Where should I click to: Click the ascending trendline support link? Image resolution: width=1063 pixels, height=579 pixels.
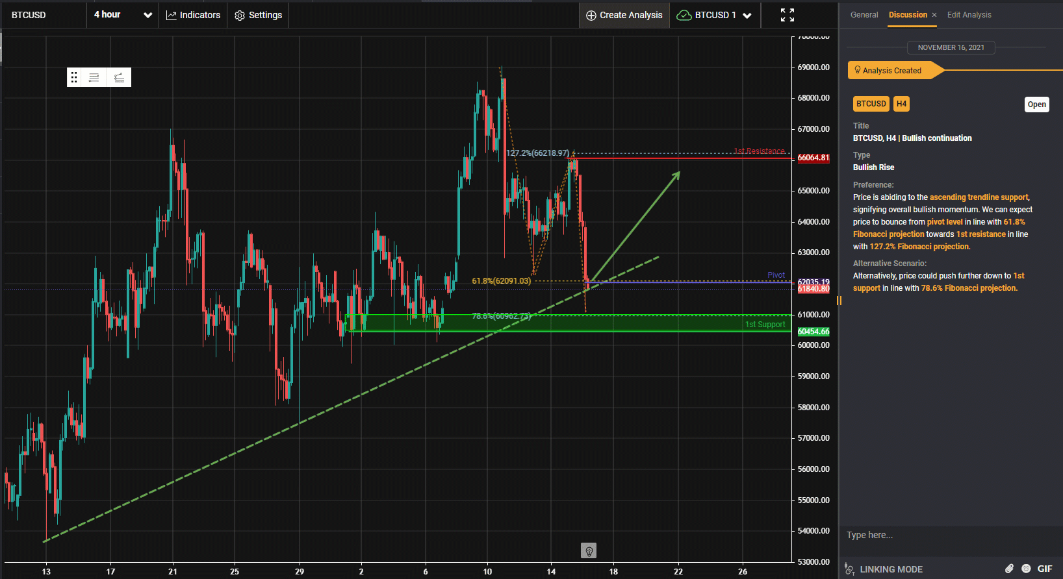point(979,197)
